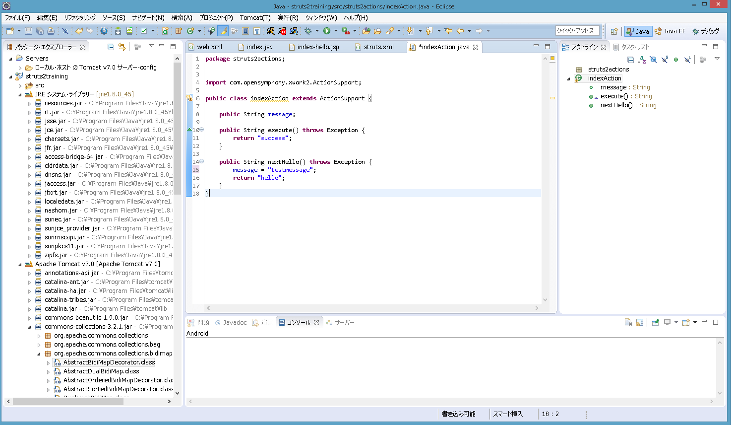Screen dimensions: 731x425
Task: Open the dropdown arrow beside the Run button
Action: (336, 31)
